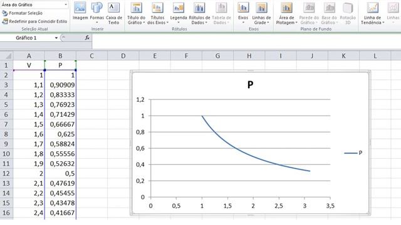Select column C header
401x225 pixels.
click(91, 56)
